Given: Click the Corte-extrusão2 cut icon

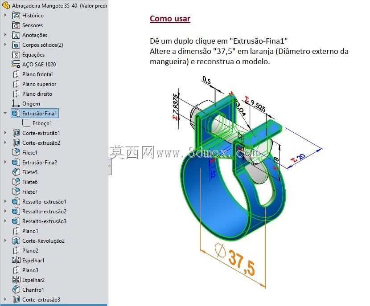Looking at the screenshot, I should point(16,143).
